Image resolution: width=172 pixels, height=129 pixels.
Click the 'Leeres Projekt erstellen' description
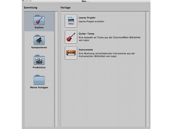91,21
